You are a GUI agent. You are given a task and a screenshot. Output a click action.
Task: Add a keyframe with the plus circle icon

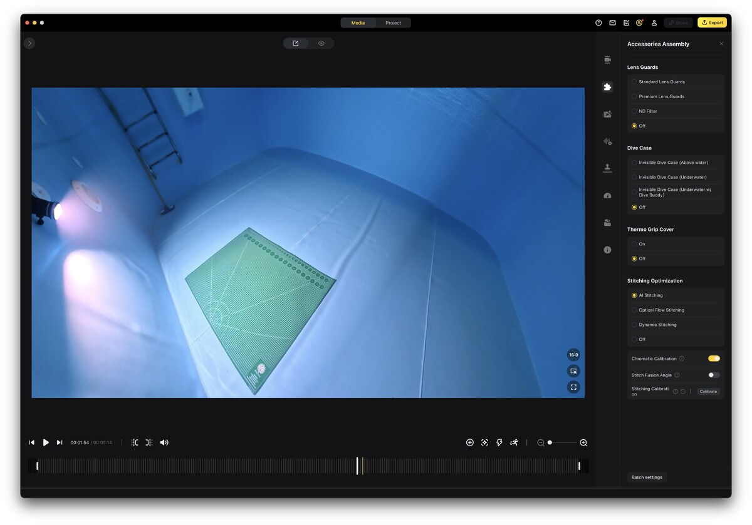point(470,442)
